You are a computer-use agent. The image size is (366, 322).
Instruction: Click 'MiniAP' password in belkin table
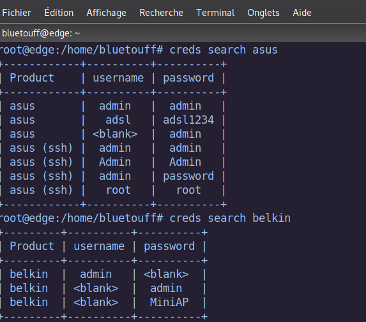[169, 302]
